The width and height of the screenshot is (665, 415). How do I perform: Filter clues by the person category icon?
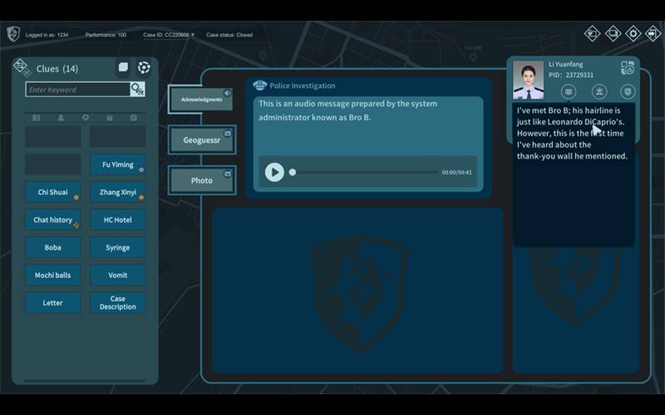click(61, 118)
